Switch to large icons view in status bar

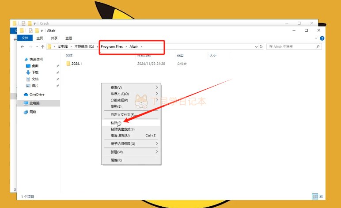tap(321, 197)
